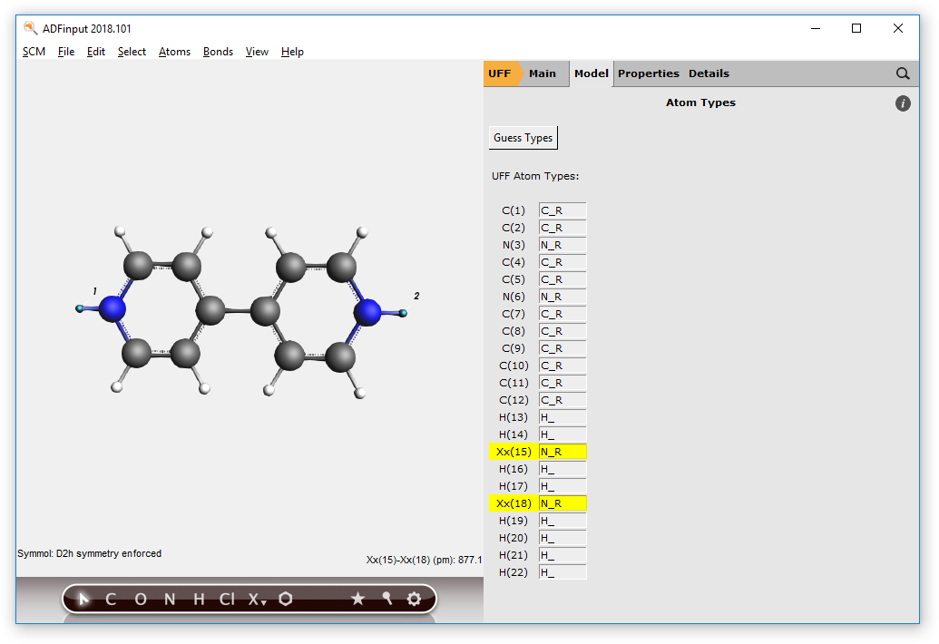Image resolution: width=939 pixels, height=644 pixels.
Task: Edit the C(9) atom type field
Action: pyautogui.click(x=562, y=348)
